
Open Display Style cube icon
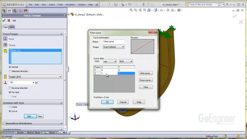155,10
